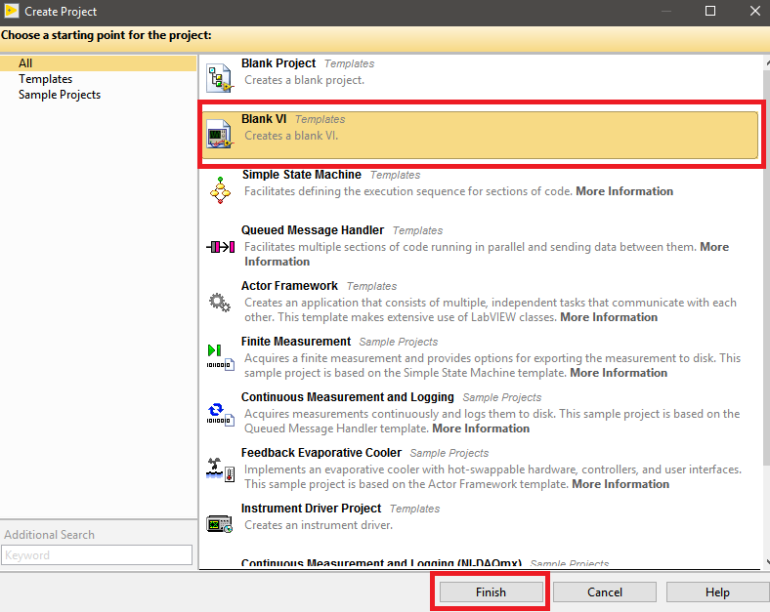Choose the Feedback Evaporative Cooler icon

tap(220, 469)
